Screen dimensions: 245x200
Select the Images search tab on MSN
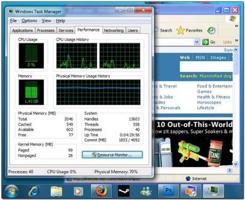218,58
